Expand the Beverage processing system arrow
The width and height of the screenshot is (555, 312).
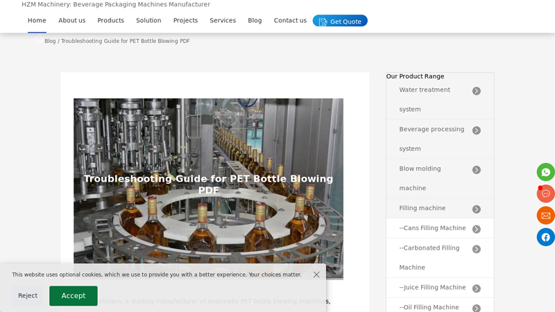477,130
